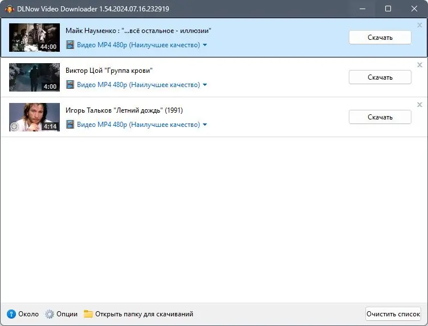Click Скачать for Виктор Цой Группа крови
Screen dimensions: 428x326
[380, 77]
